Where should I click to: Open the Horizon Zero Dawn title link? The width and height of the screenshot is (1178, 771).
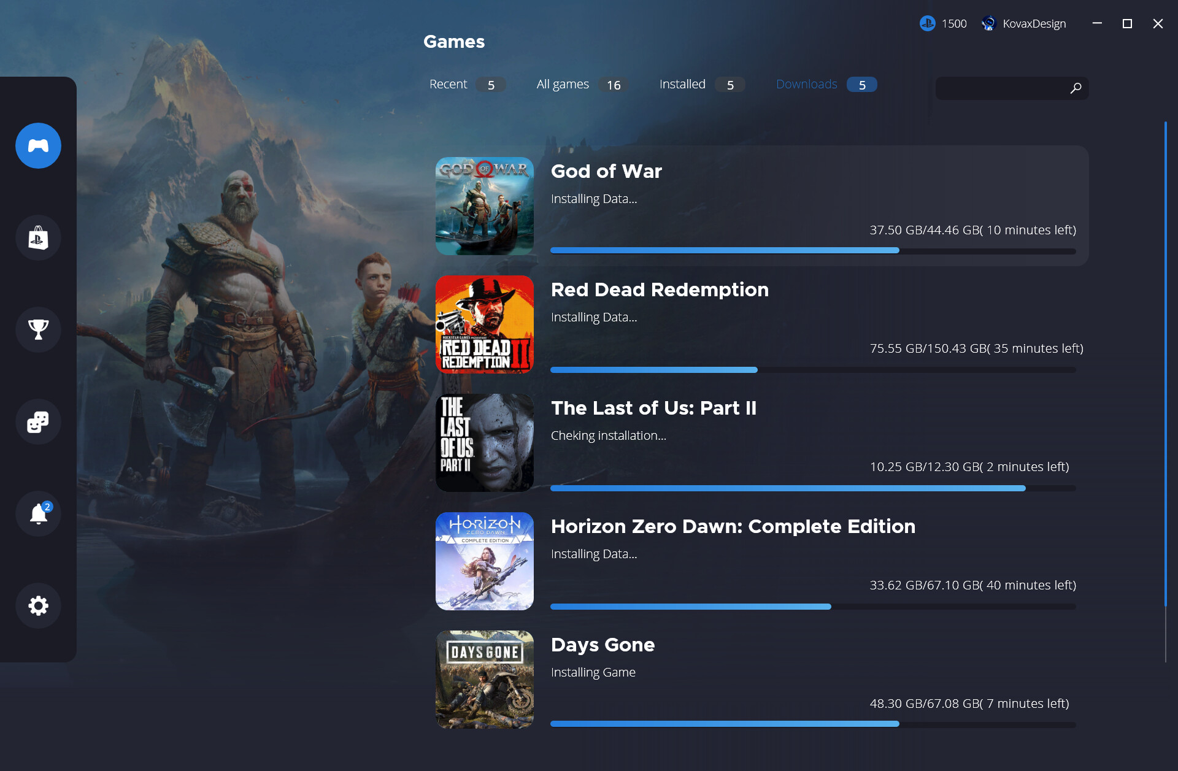click(x=733, y=526)
